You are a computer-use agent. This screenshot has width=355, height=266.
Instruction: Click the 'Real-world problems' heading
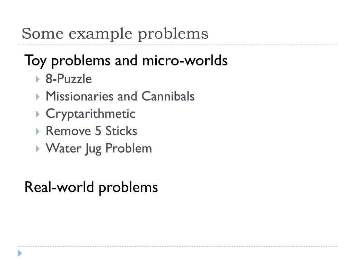(x=91, y=187)
